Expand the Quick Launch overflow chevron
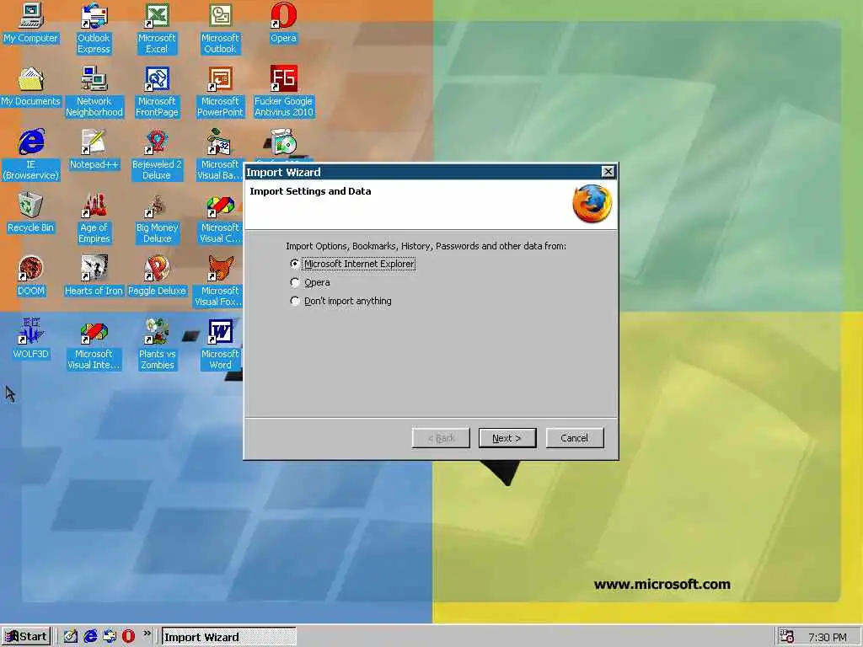 (x=147, y=634)
